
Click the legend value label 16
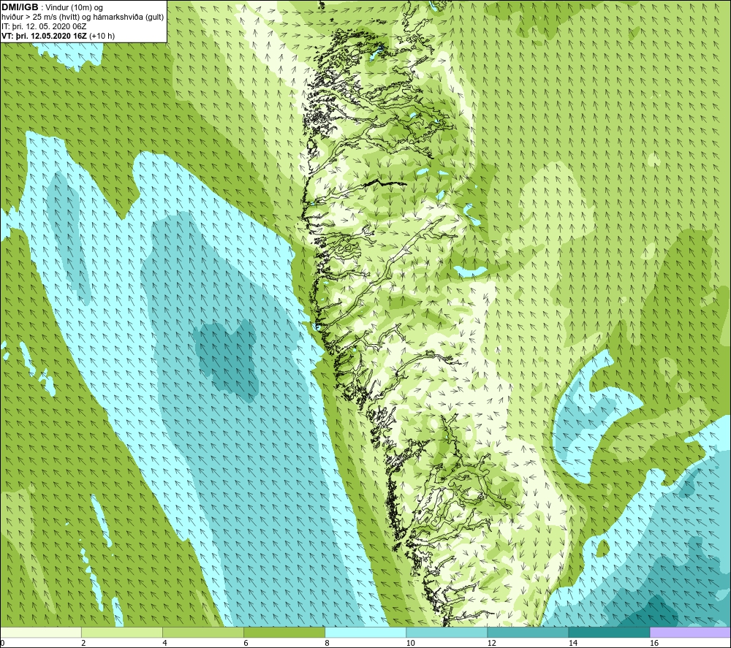coord(654,644)
